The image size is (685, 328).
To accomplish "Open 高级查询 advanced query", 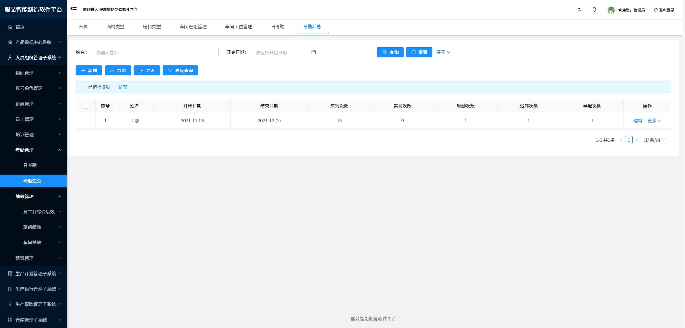I will 180,70.
